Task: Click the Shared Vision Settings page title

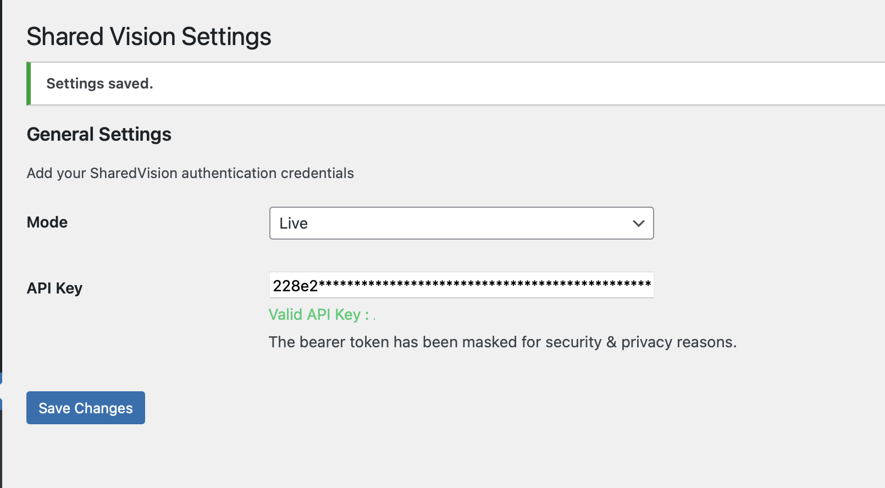Action: 149,37
